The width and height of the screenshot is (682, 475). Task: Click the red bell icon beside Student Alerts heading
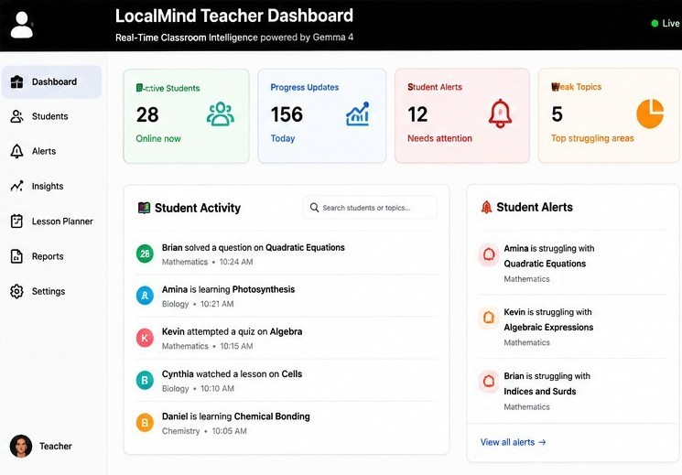(487, 207)
